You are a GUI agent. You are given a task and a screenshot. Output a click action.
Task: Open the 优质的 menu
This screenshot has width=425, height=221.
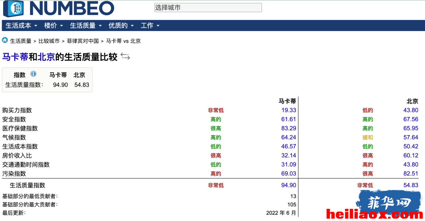tap(121, 26)
